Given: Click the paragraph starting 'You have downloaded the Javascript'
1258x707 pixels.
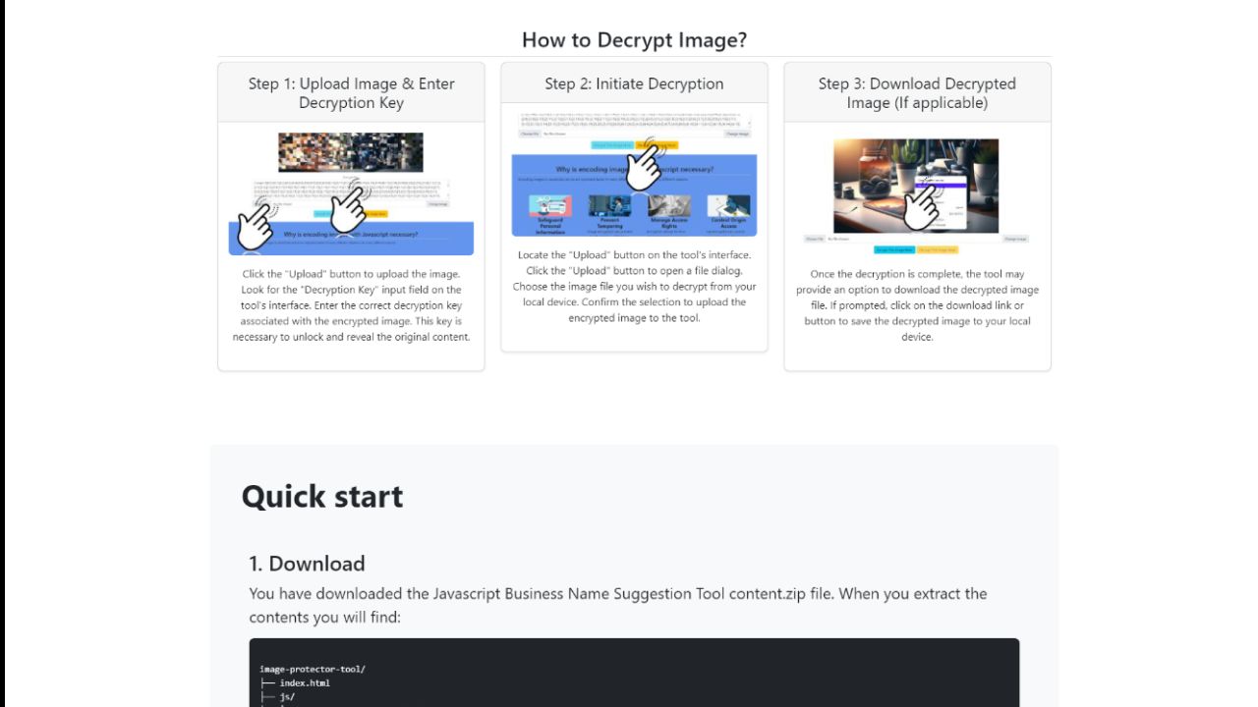Looking at the screenshot, I should [x=618, y=605].
